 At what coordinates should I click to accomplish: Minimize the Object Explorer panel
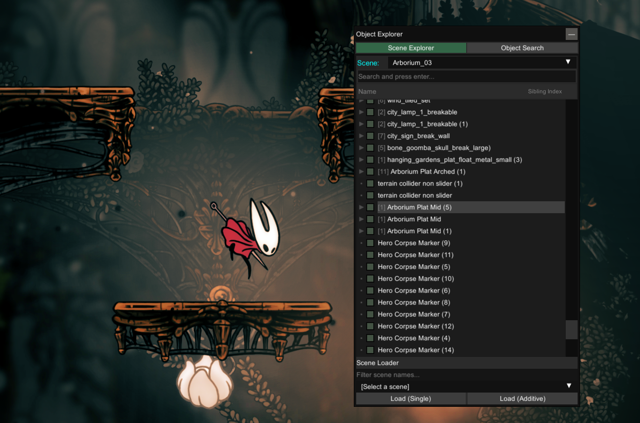571,34
